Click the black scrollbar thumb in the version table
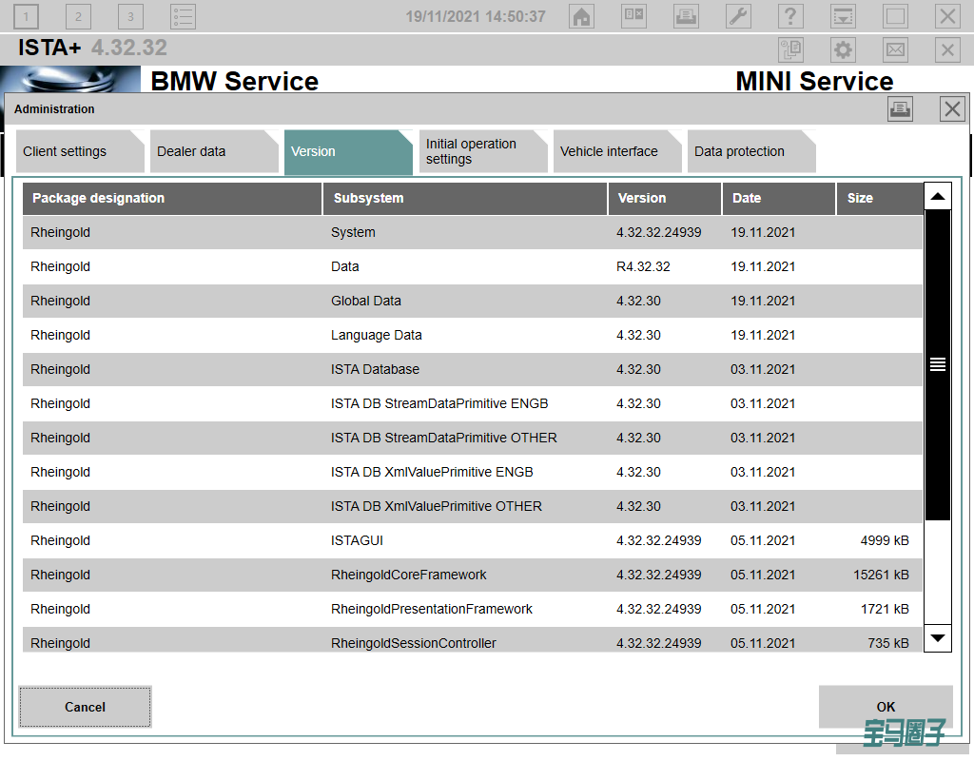 pos(937,364)
